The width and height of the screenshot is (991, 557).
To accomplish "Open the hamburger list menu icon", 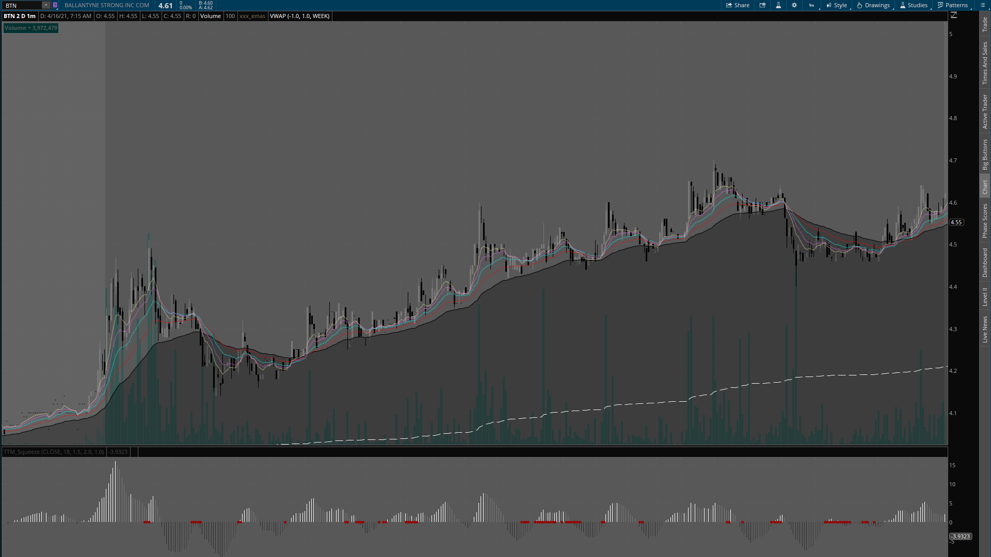I will (x=983, y=5).
